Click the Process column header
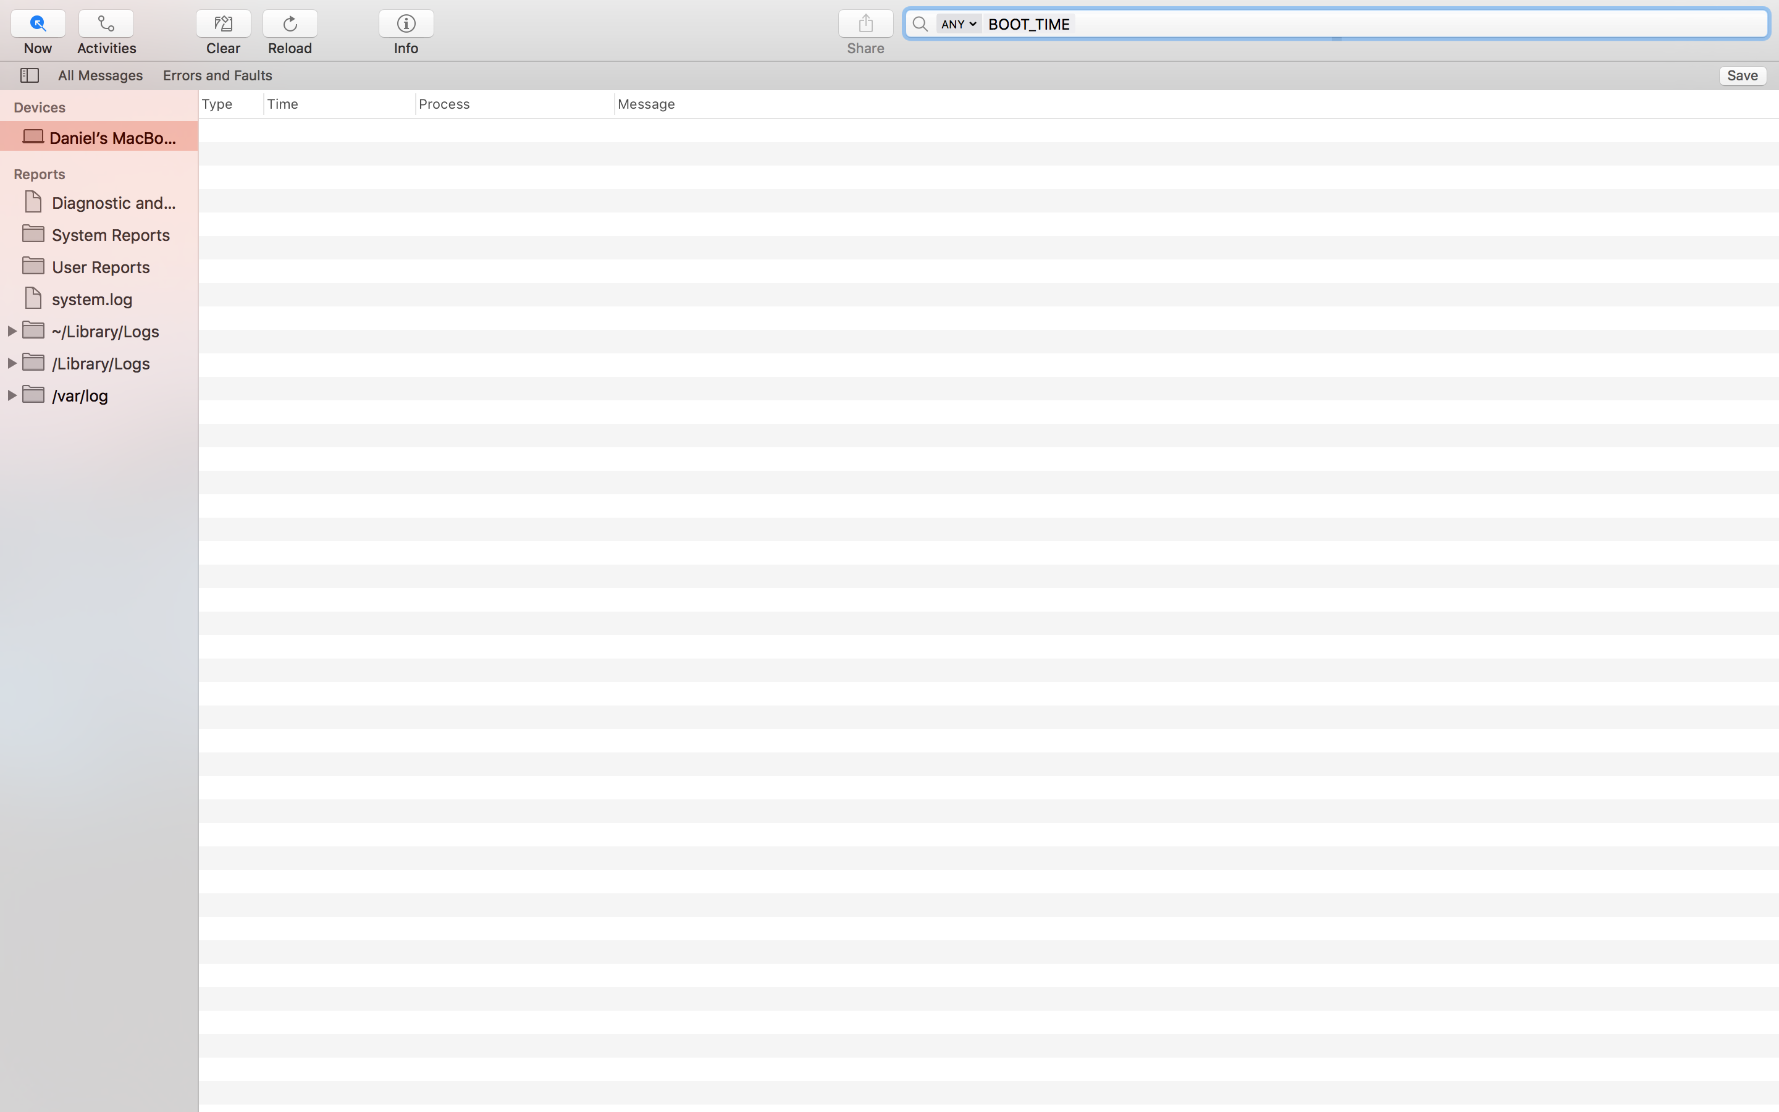Image resolution: width=1779 pixels, height=1112 pixels. pyautogui.click(x=515, y=104)
